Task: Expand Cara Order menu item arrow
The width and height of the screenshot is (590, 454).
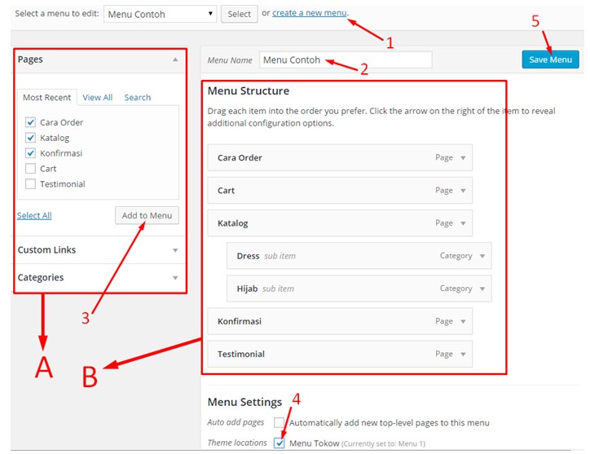Action: tap(463, 158)
